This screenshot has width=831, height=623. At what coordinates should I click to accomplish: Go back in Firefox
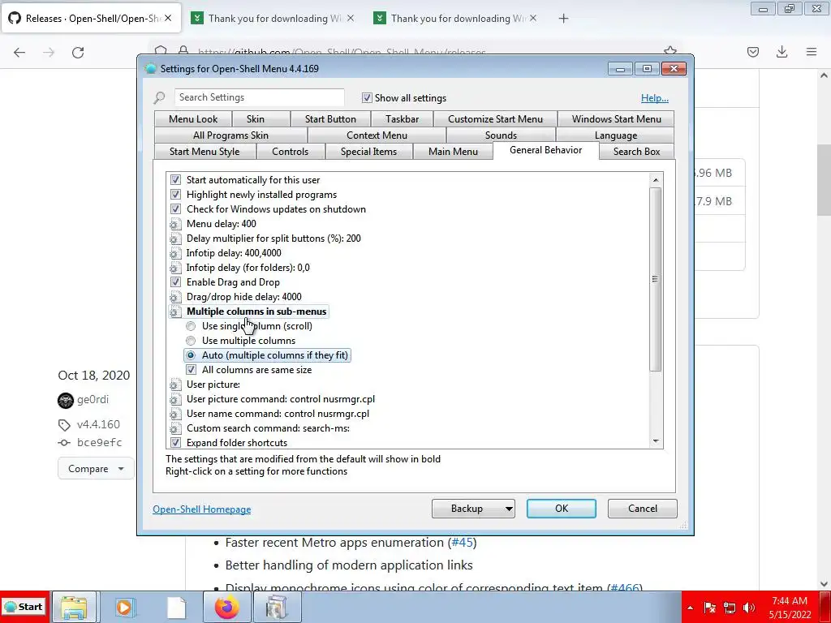pyautogui.click(x=19, y=53)
